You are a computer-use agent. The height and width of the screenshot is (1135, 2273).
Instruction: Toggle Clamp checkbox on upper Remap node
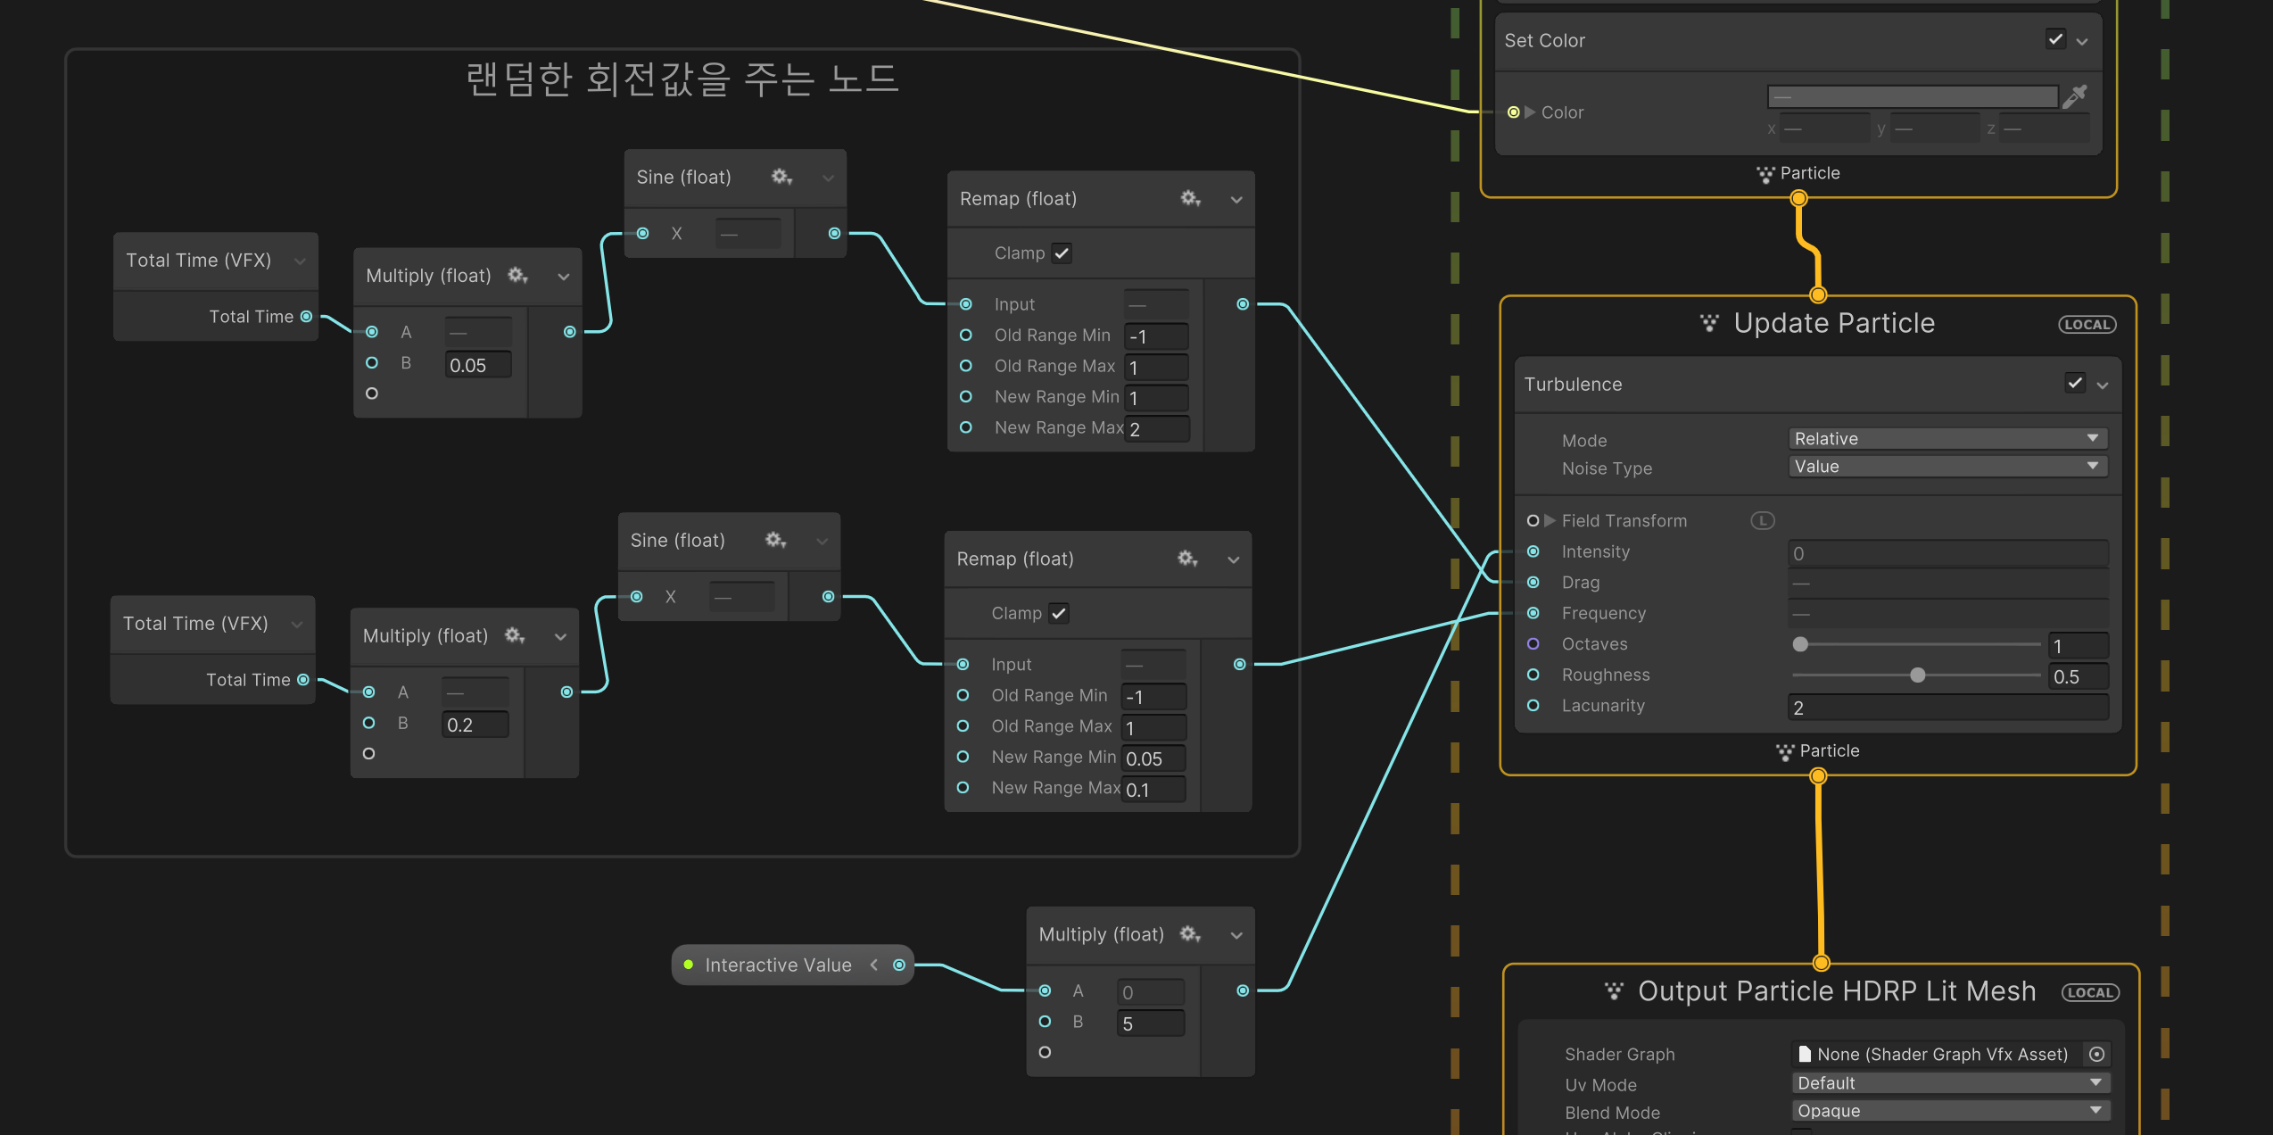[1062, 253]
